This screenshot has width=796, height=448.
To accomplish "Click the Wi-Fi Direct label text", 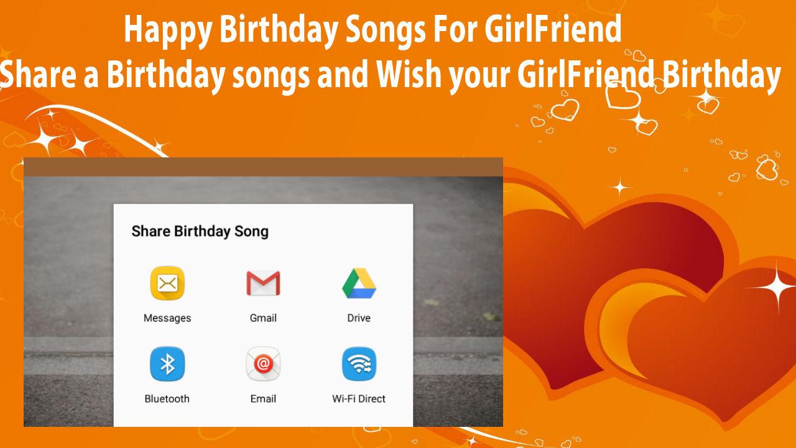I will pyautogui.click(x=359, y=399).
